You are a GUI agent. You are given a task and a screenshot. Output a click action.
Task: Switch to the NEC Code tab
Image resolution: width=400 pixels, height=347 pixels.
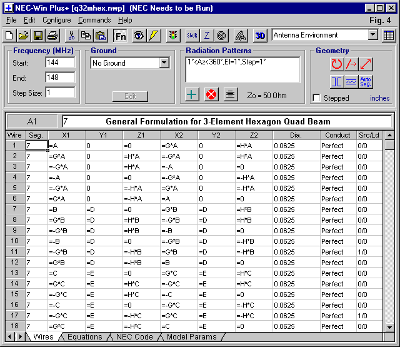(x=135, y=337)
